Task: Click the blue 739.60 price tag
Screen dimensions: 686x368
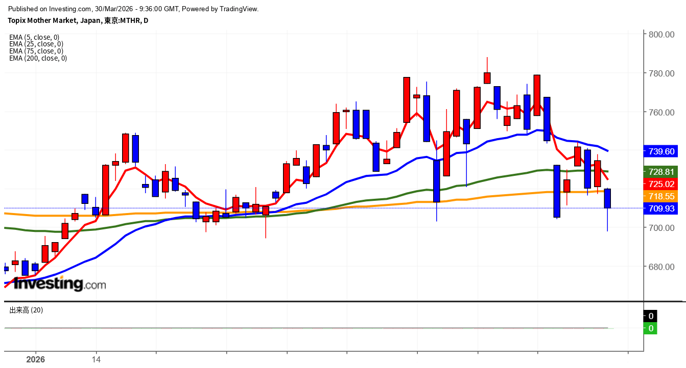Action: click(x=661, y=151)
